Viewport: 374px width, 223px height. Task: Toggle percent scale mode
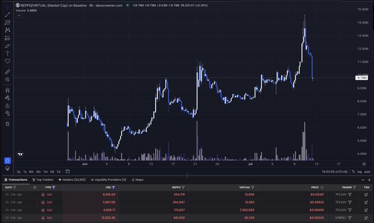(353, 172)
